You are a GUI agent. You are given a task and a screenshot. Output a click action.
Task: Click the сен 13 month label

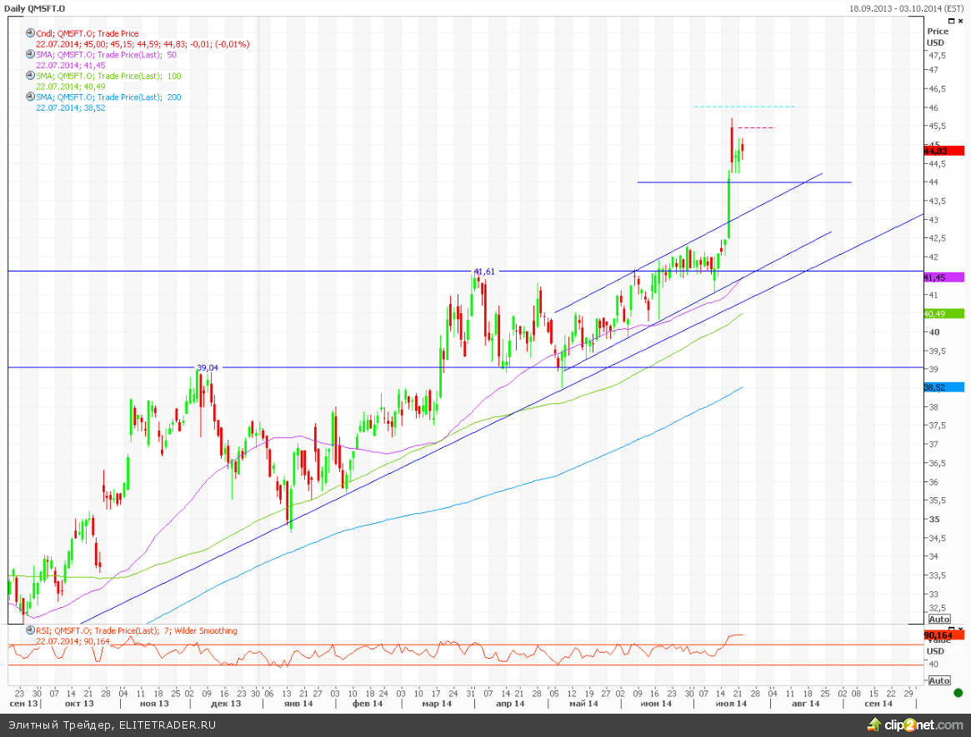[x=23, y=704]
